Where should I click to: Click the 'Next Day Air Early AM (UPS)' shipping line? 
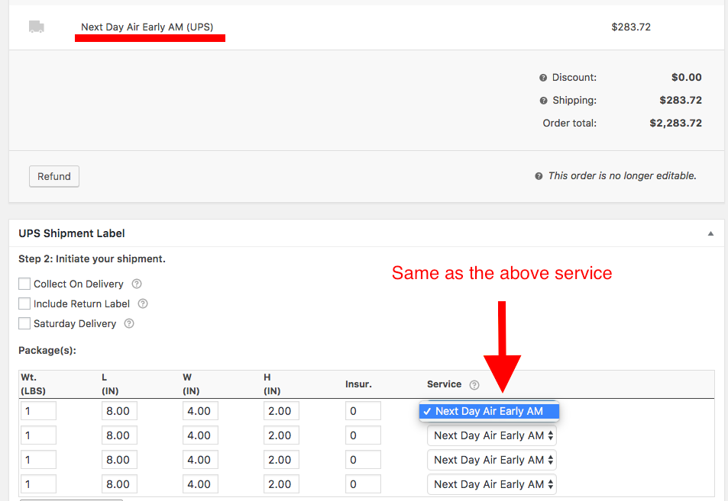[147, 27]
